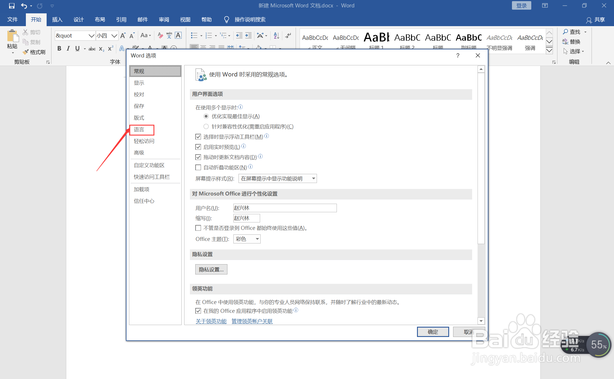Click the bullets list icon

point(194,36)
